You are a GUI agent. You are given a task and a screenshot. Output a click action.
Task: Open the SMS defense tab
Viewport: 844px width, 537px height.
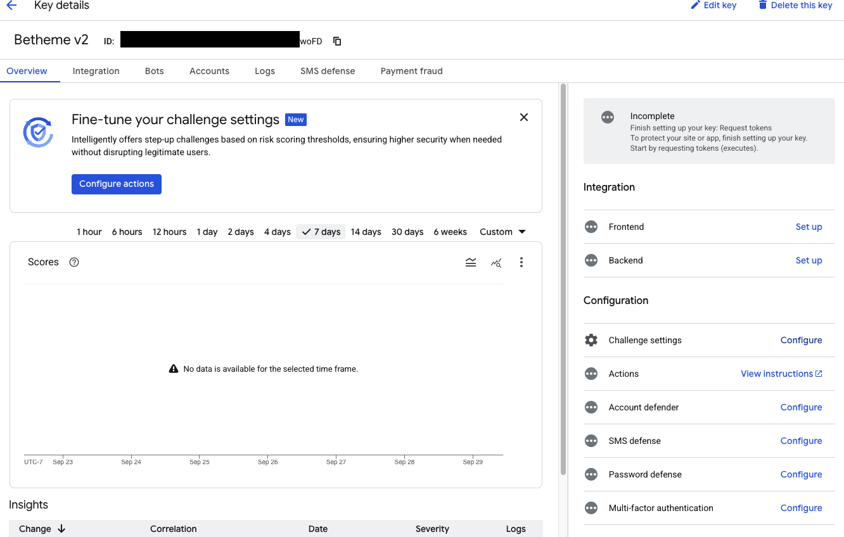328,71
